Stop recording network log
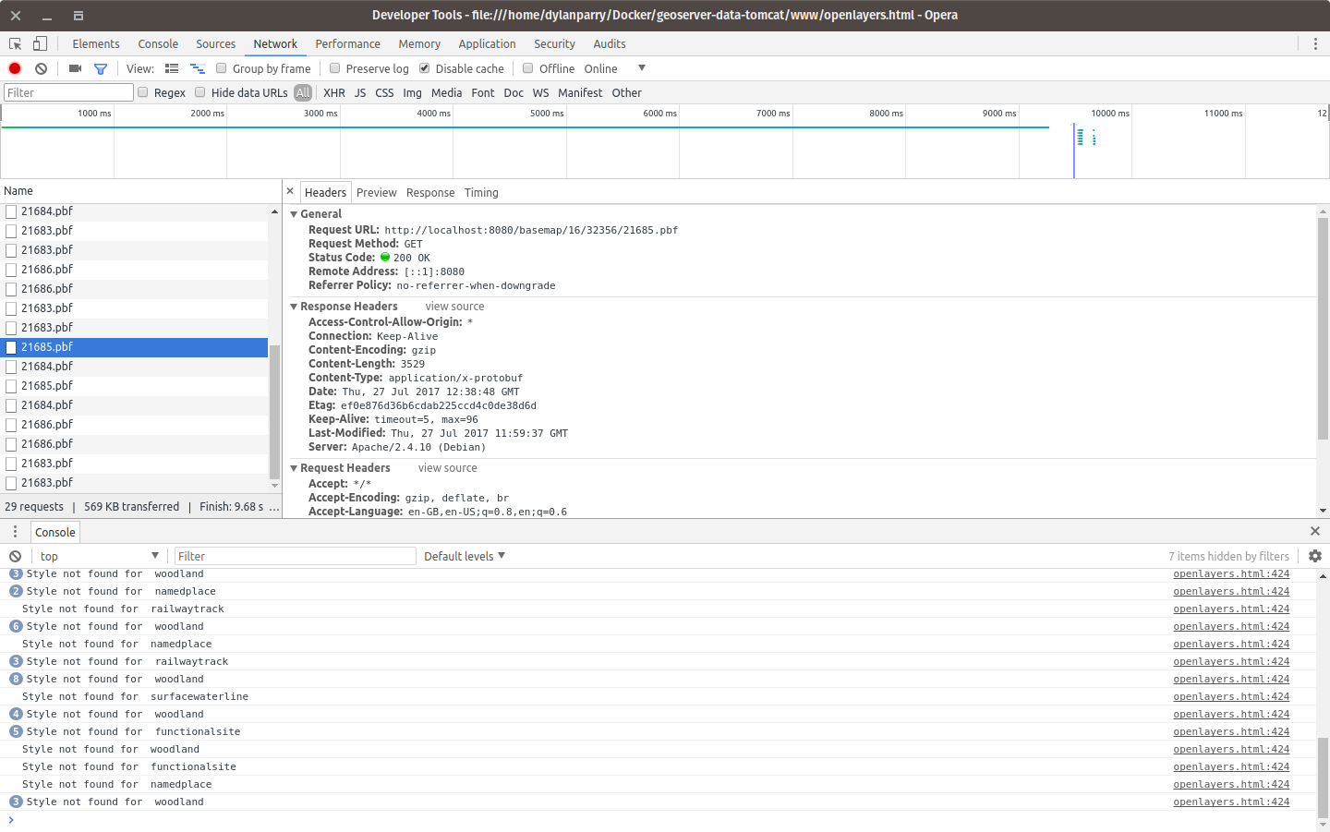Viewport: 1330px width, 832px height. [x=14, y=68]
